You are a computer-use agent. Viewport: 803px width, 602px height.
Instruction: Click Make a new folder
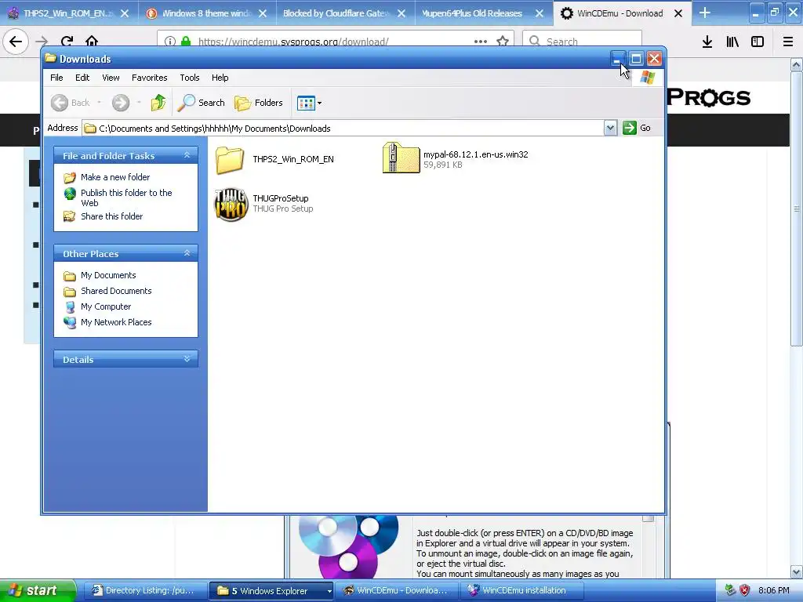click(115, 177)
